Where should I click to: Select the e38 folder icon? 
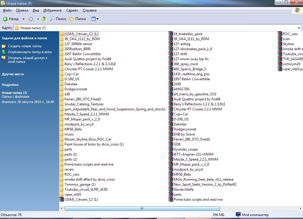[x=62, y=94]
